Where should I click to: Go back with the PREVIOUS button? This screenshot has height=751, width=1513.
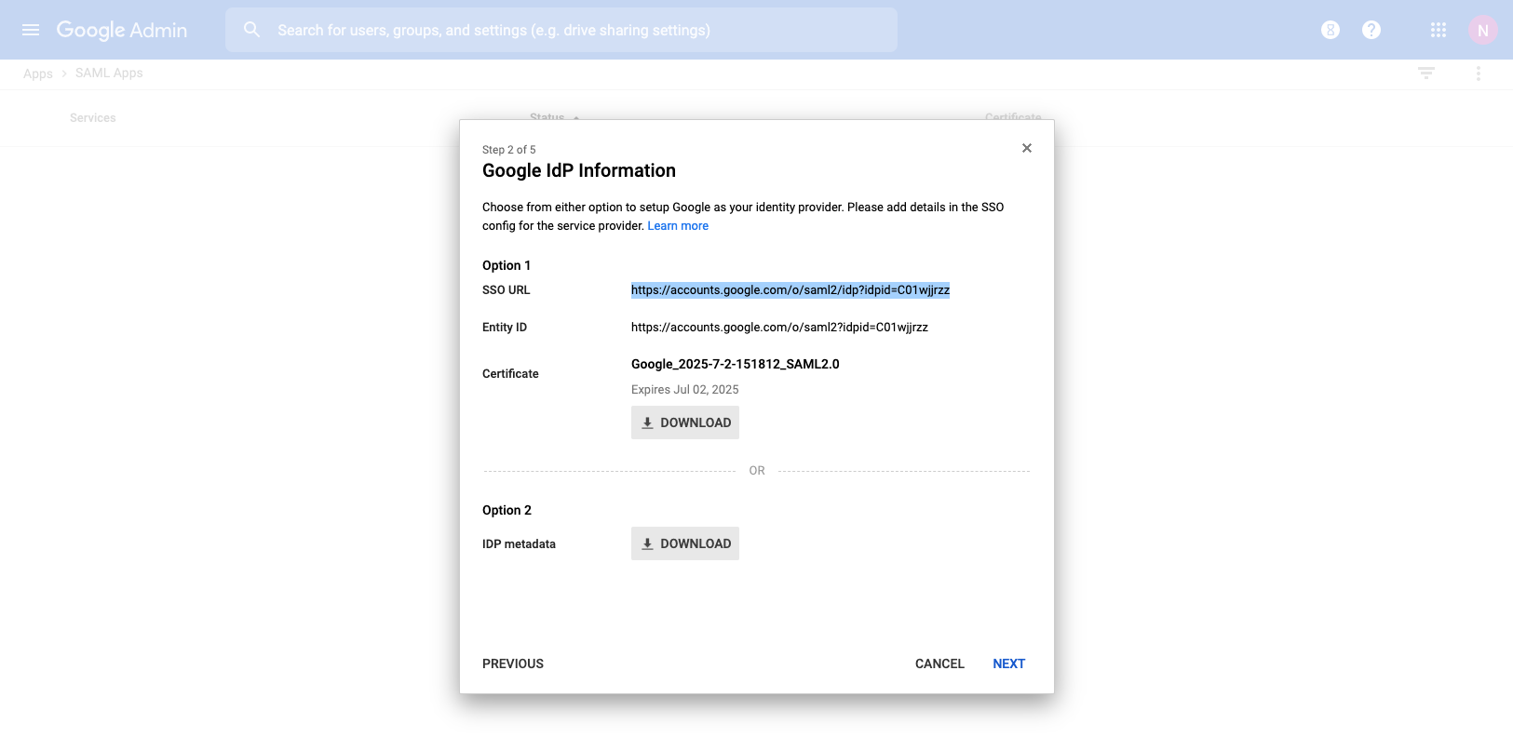pyautogui.click(x=513, y=664)
